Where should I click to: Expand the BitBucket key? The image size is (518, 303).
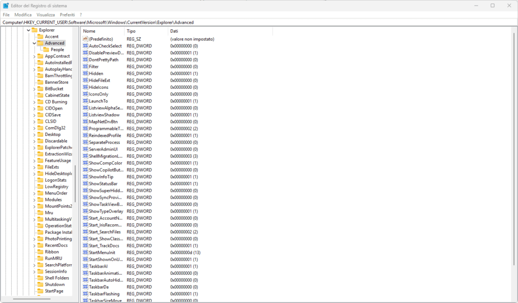(34, 89)
